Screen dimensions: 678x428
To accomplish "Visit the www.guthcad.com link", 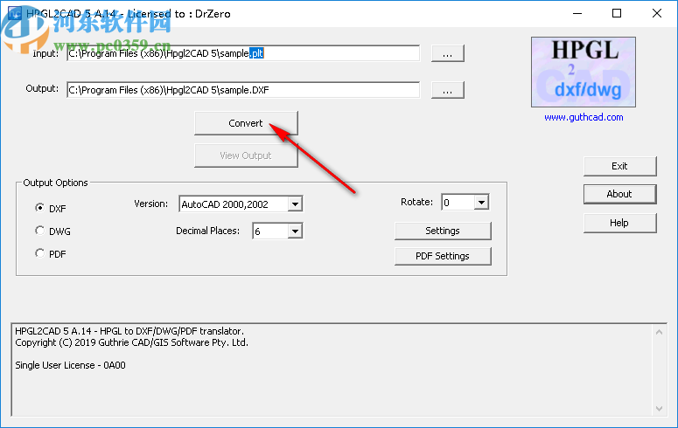I will 584,117.
